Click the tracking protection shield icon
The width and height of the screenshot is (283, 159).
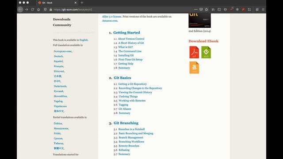click(x=45, y=10)
